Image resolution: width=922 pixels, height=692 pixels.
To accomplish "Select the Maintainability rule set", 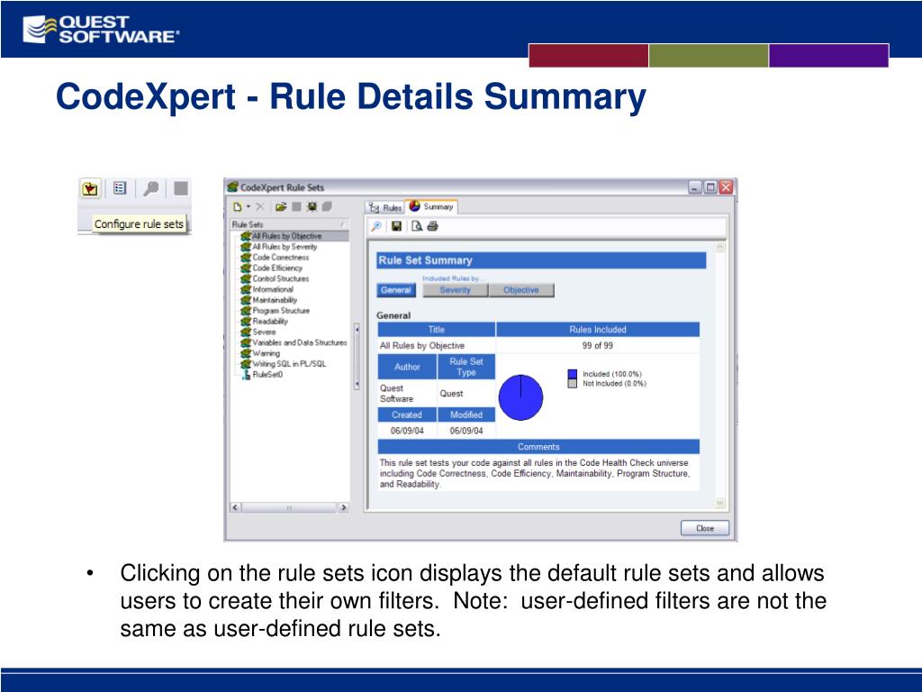I will pos(275,299).
